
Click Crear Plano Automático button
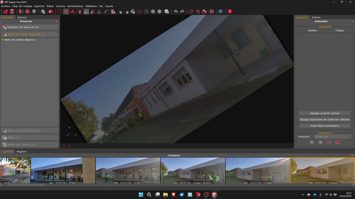click(x=324, y=126)
